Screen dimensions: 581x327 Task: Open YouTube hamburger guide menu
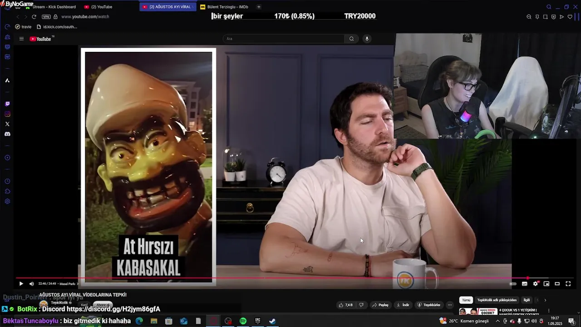21,39
